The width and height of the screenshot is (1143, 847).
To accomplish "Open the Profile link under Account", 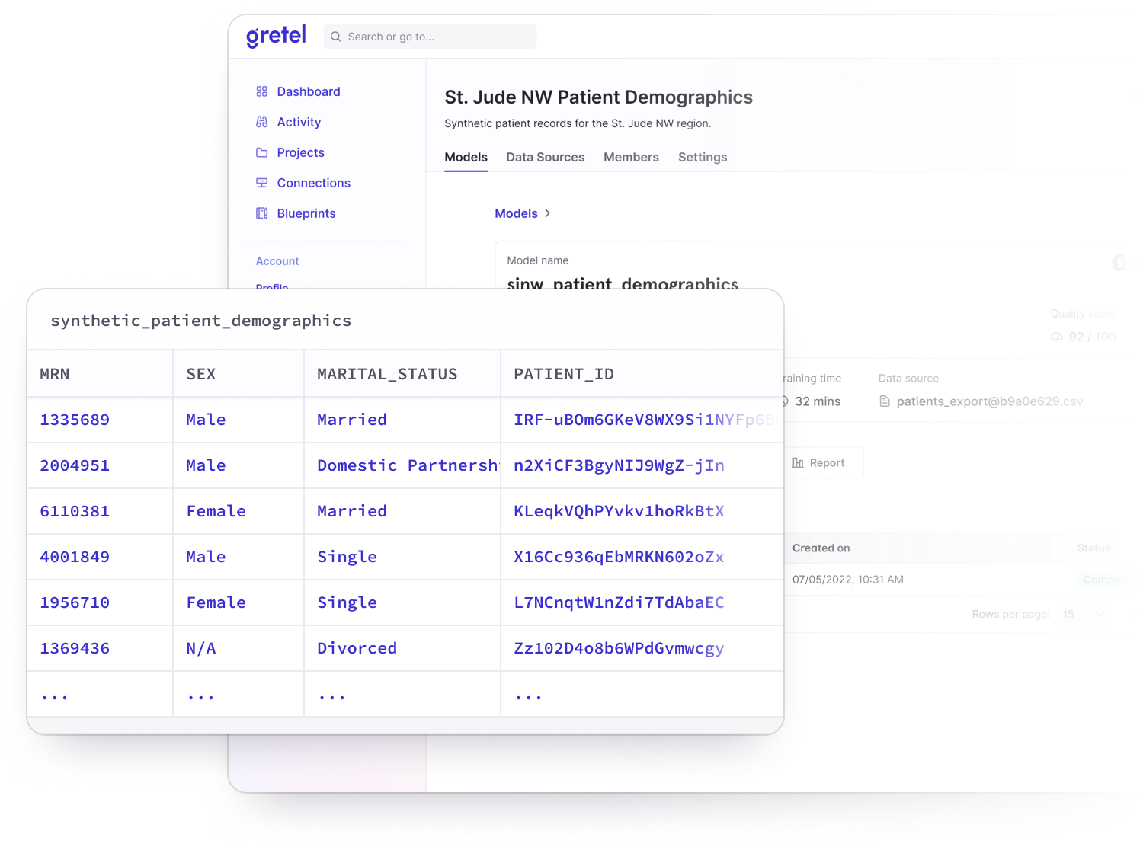I will point(272,288).
